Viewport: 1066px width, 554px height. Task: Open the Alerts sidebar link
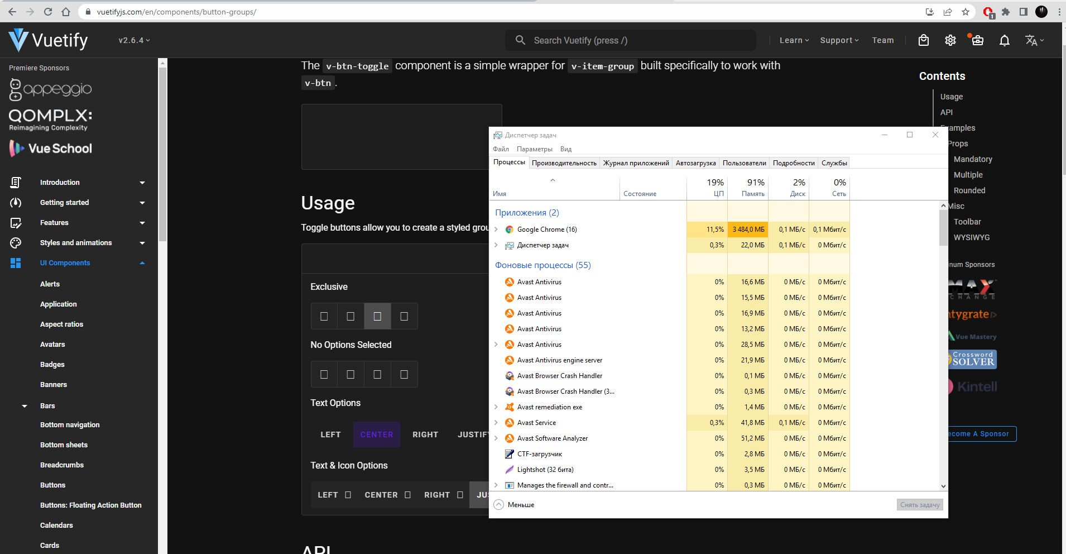(x=50, y=284)
